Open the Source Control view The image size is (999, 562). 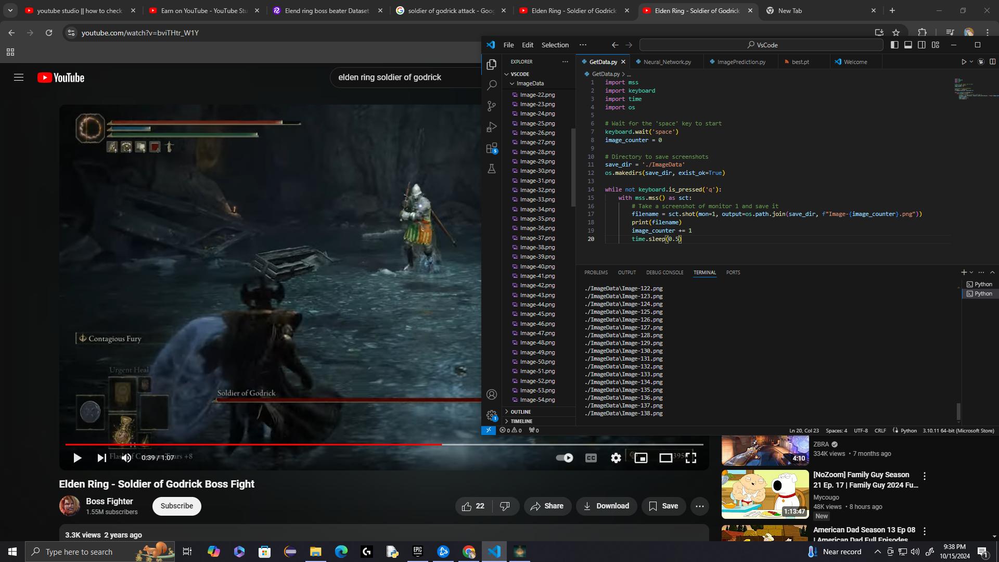492,106
